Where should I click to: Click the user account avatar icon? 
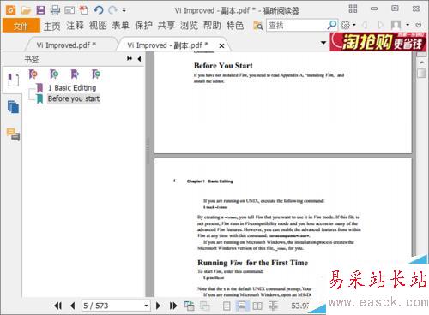(396, 25)
